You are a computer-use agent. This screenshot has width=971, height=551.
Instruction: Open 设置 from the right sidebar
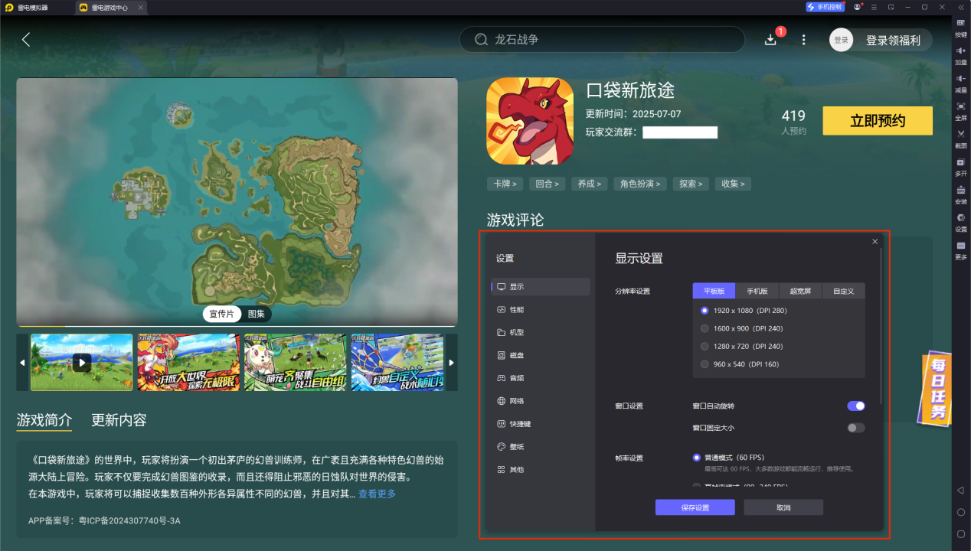tap(960, 221)
